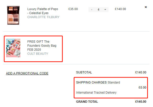Select the grand total amount £140.00

(141, 101)
